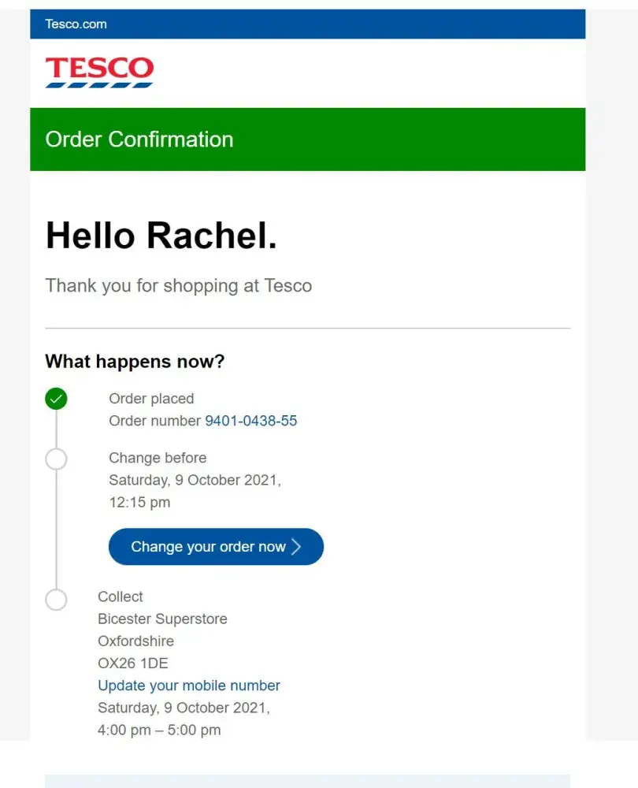The width and height of the screenshot is (638, 788).
Task: Click the Hello Rachel heading
Action: [161, 236]
